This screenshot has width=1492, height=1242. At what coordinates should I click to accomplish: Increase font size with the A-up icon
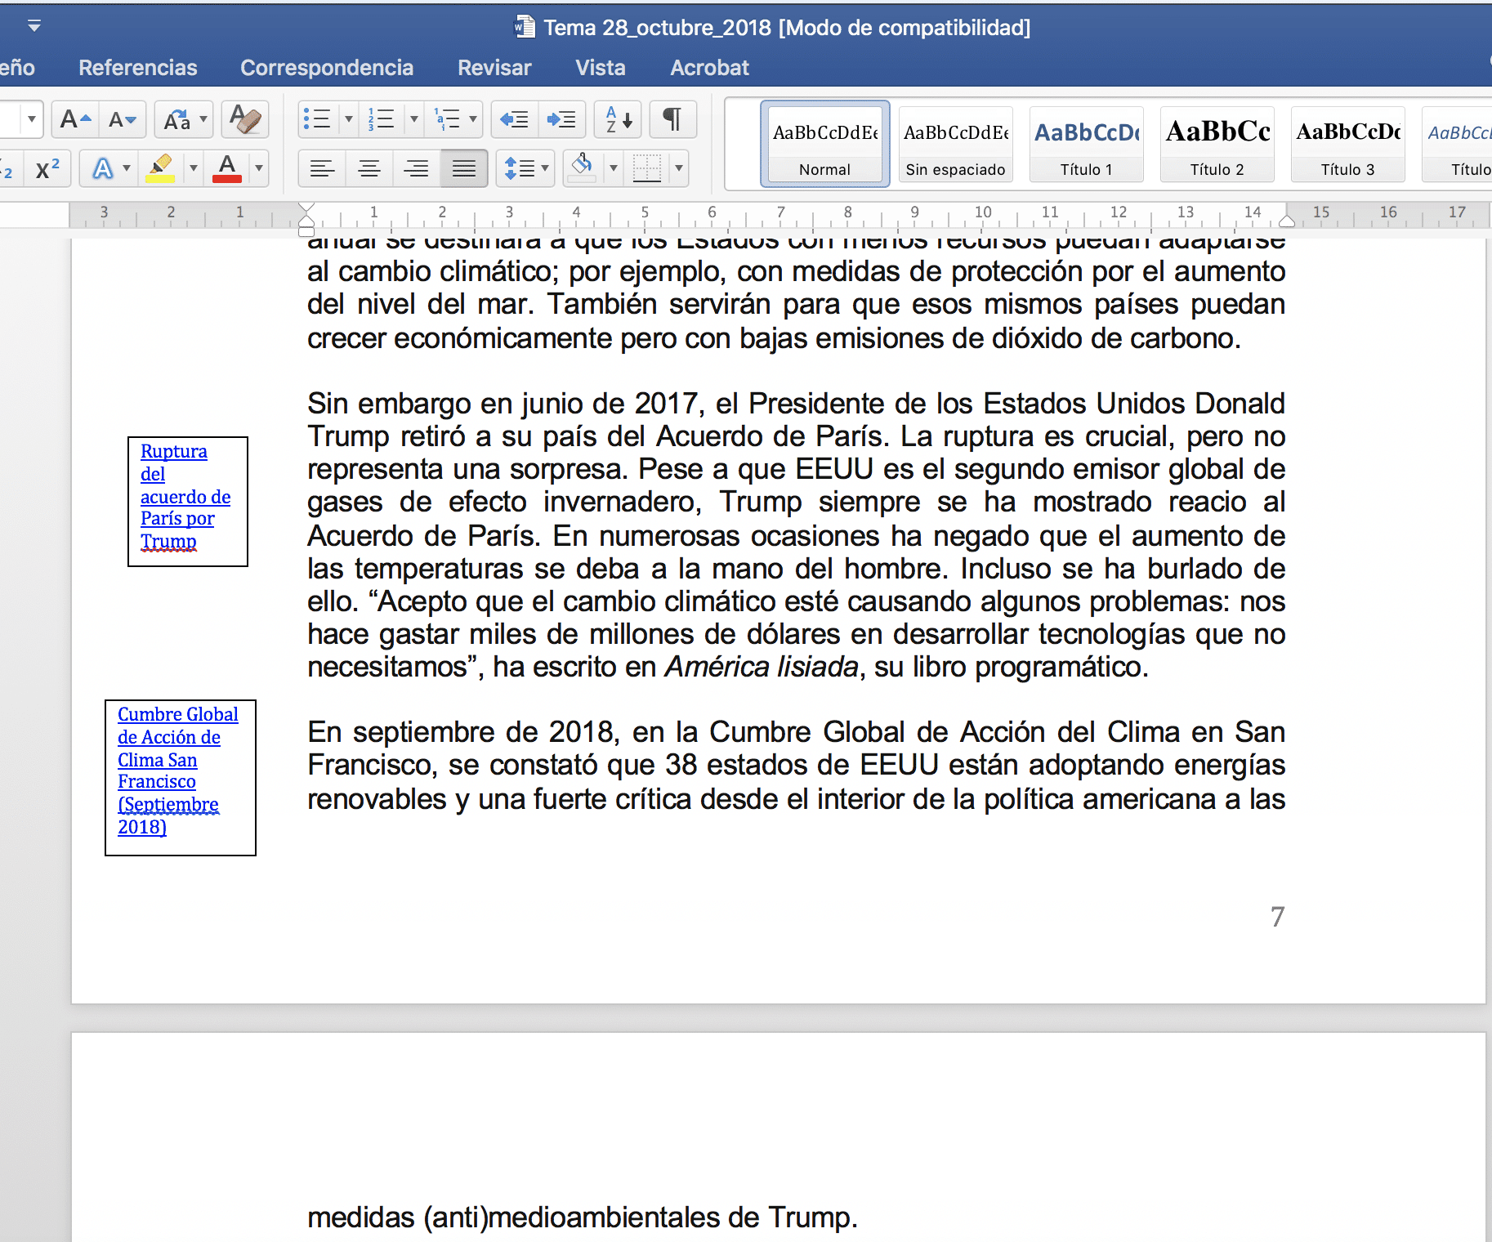(75, 120)
